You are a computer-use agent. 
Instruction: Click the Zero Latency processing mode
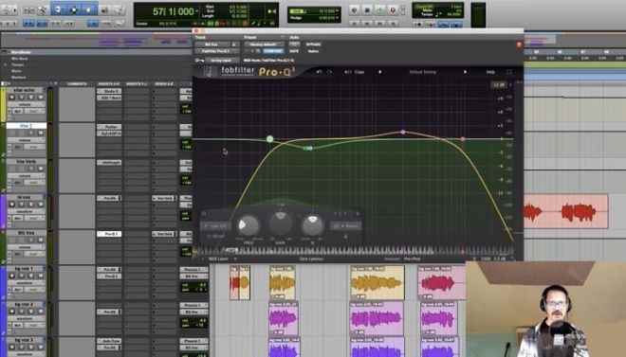tap(312, 259)
